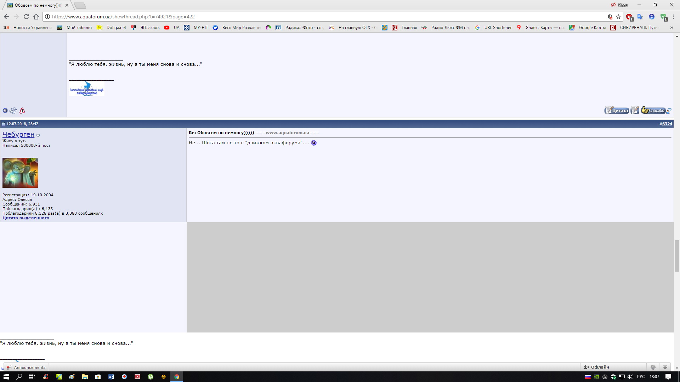
Task: Click Чебурген avatar thumbnail
Action: (x=20, y=173)
